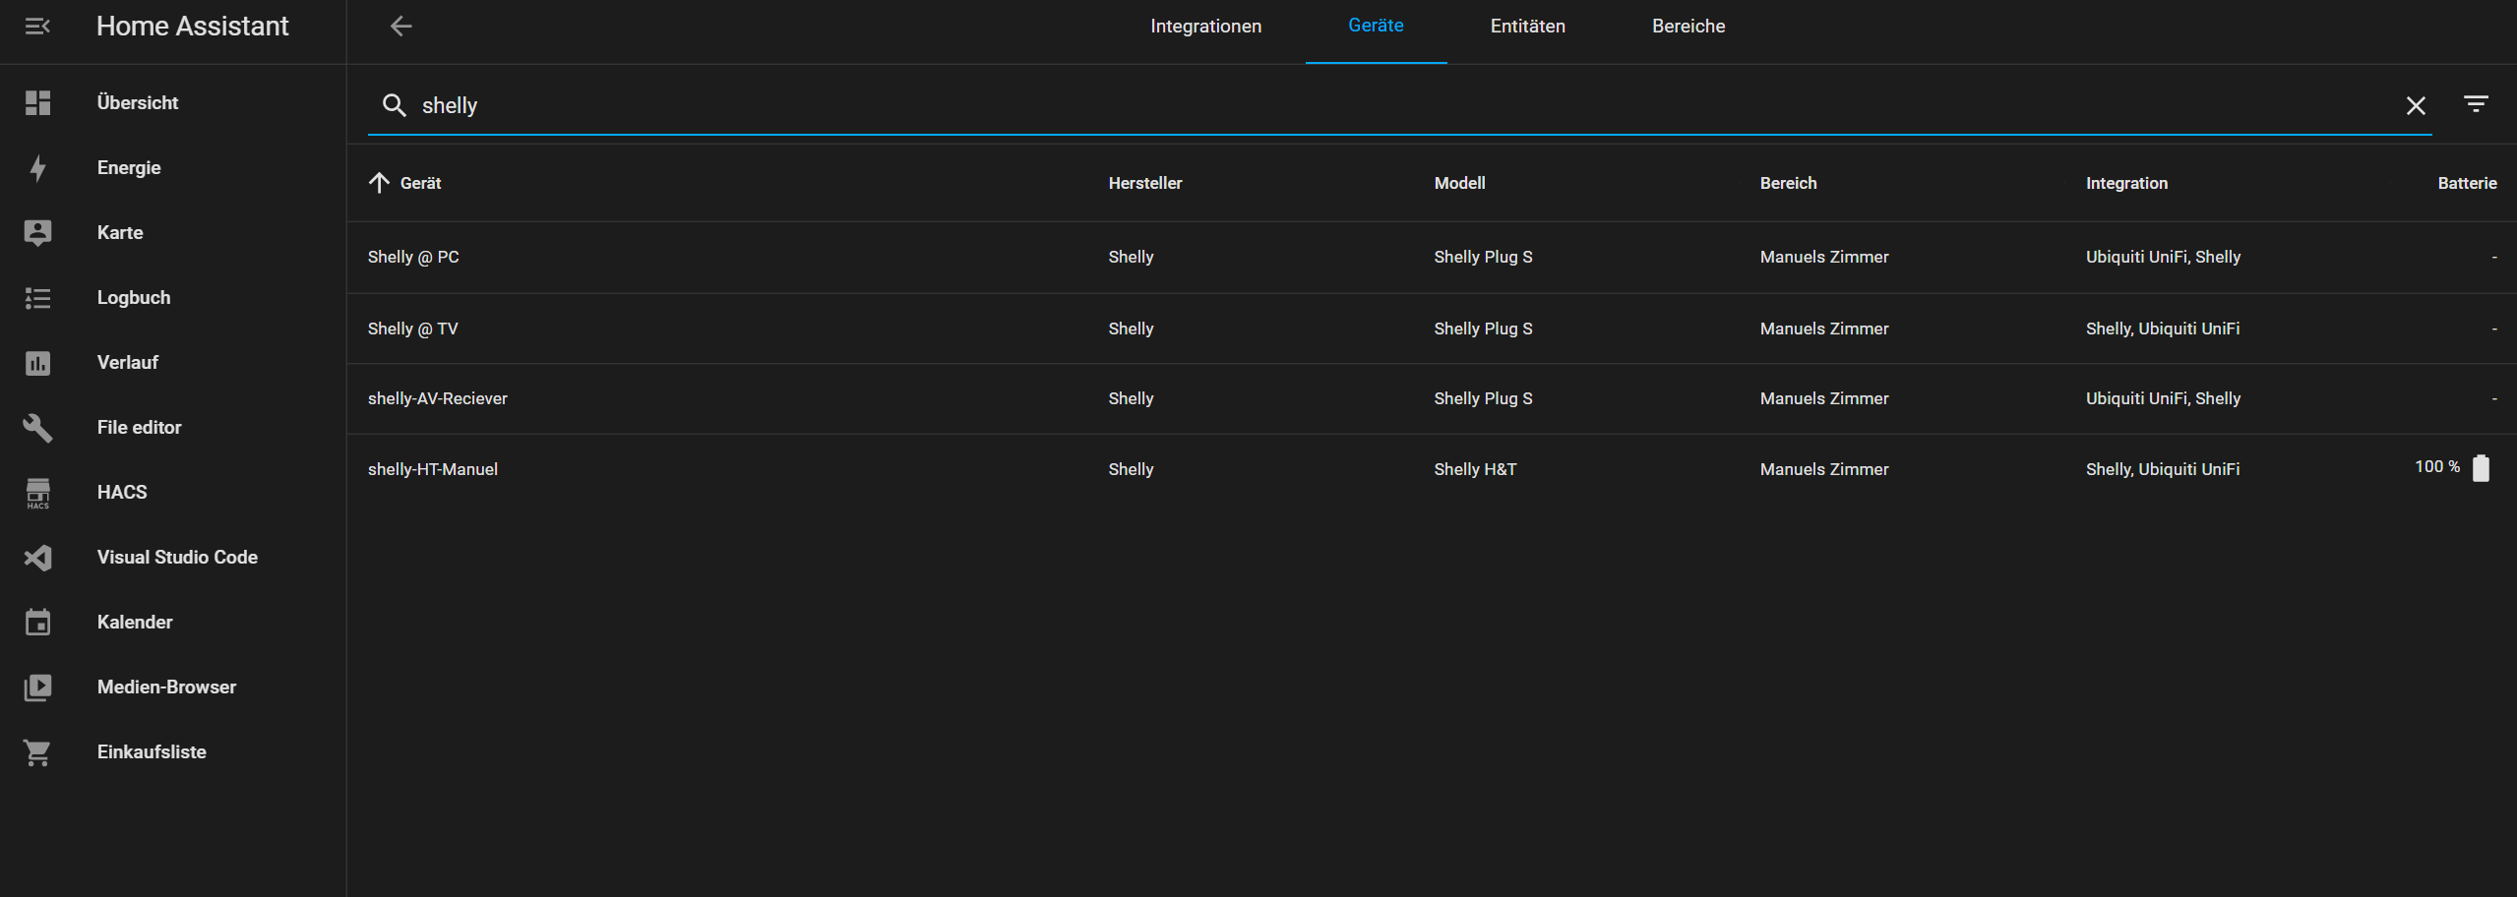Image resolution: width=2517 pixels, height=897 pixels.
Task: Go to the Bereiche tab
Action: (x=1688, y=27)
